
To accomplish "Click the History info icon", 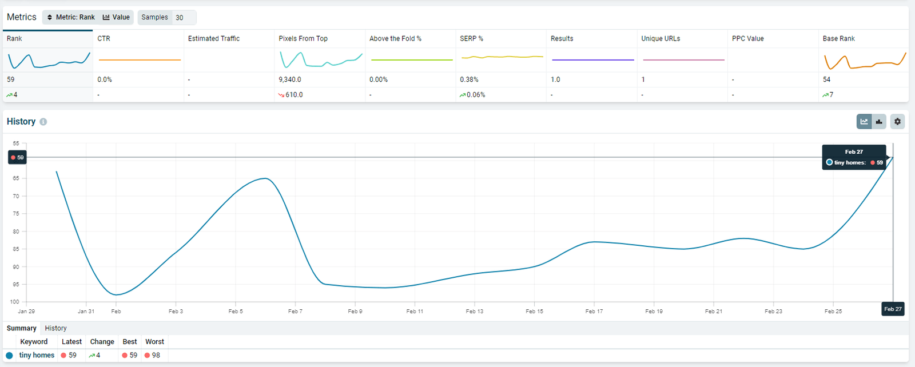I will (43, 122).
